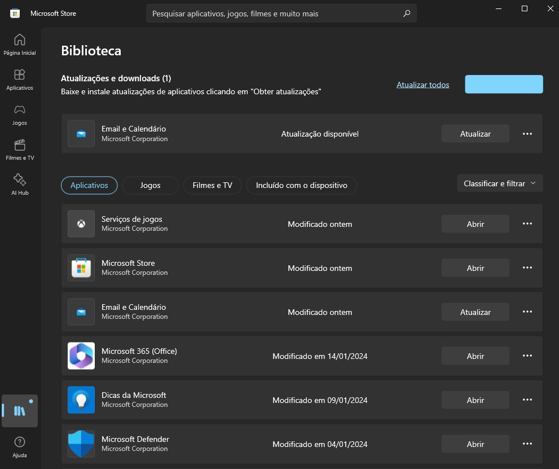The width and height of the screenshot is (559, 469).
Task: Click Abrir for Microsoft 365 (Office)
Action: (475, 356)
